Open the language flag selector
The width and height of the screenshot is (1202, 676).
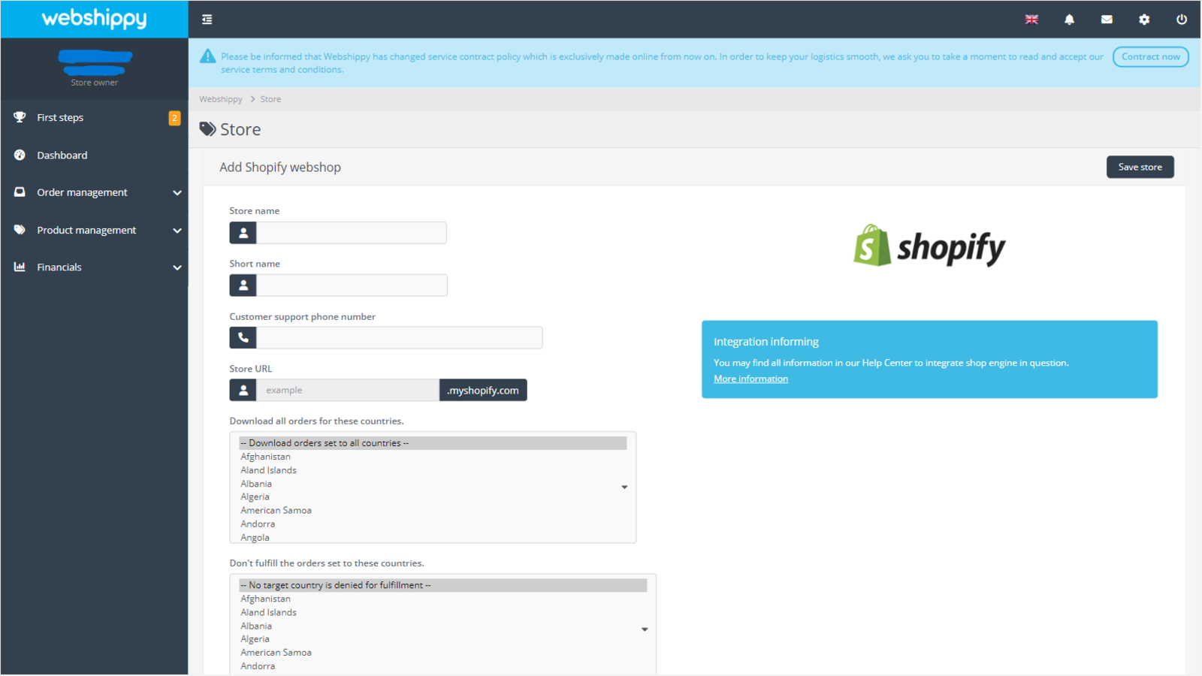(x=1031, y=20)
